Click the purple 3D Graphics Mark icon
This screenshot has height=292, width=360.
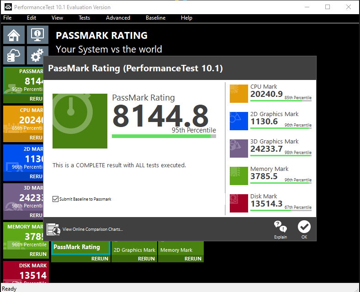(239, 149)
